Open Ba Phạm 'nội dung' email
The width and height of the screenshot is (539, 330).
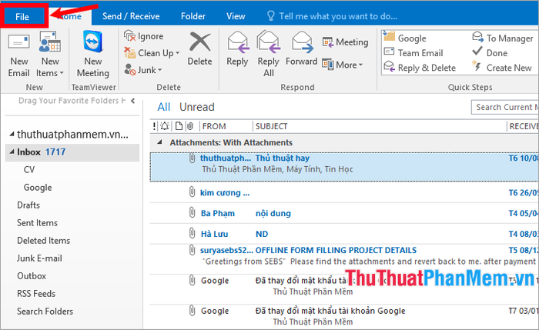pyautogui.click(x=344, y=213)
